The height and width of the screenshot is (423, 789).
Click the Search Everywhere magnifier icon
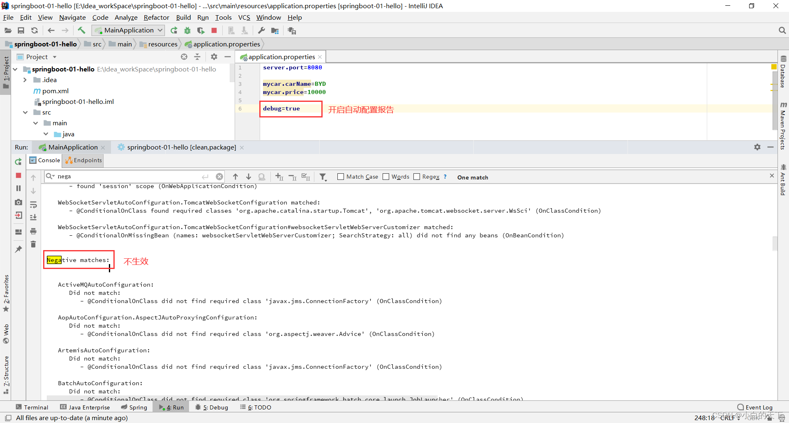(782, 30)
